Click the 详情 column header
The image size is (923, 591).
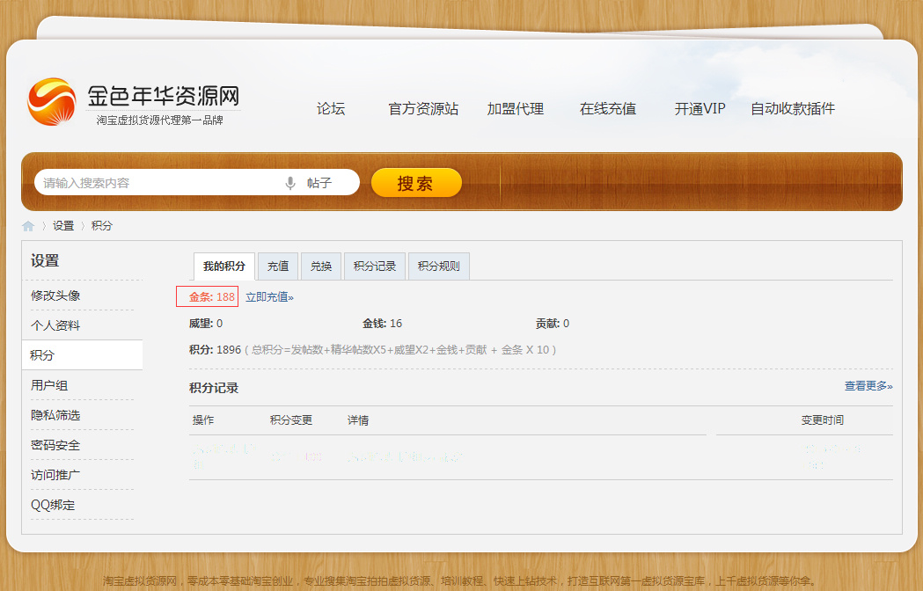(358, 420)
